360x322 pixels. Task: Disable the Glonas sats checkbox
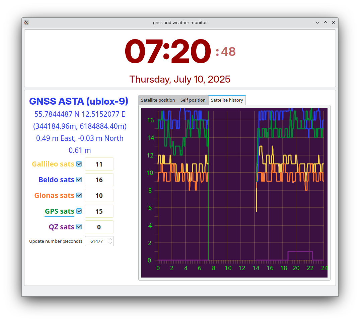pos(79,195)
